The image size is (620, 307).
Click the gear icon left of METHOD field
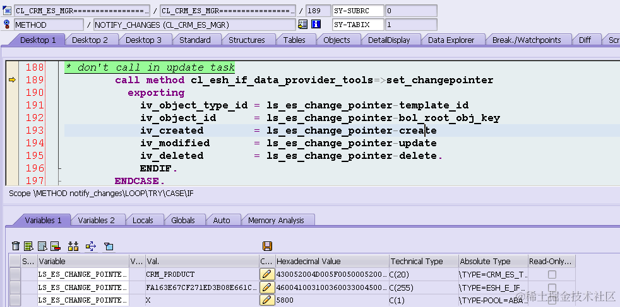(6, 25)
